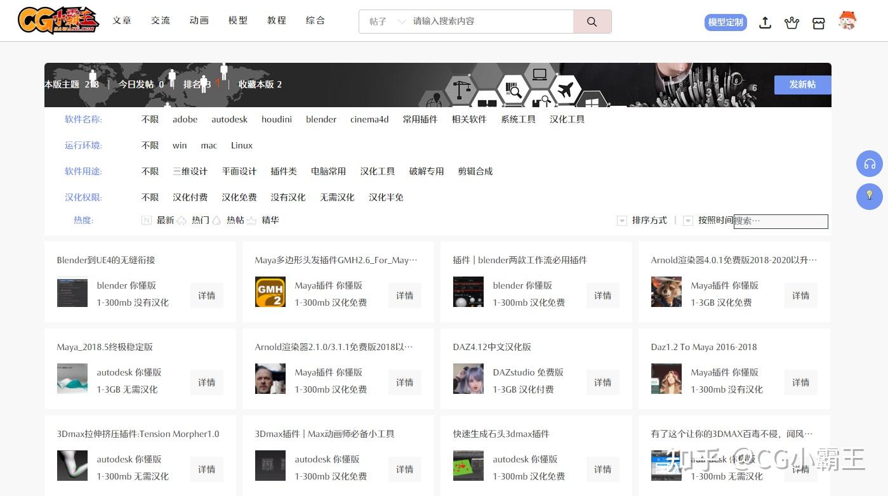Filter by 汉化付费 permission

pyautogui.click(x=190, y=197)
